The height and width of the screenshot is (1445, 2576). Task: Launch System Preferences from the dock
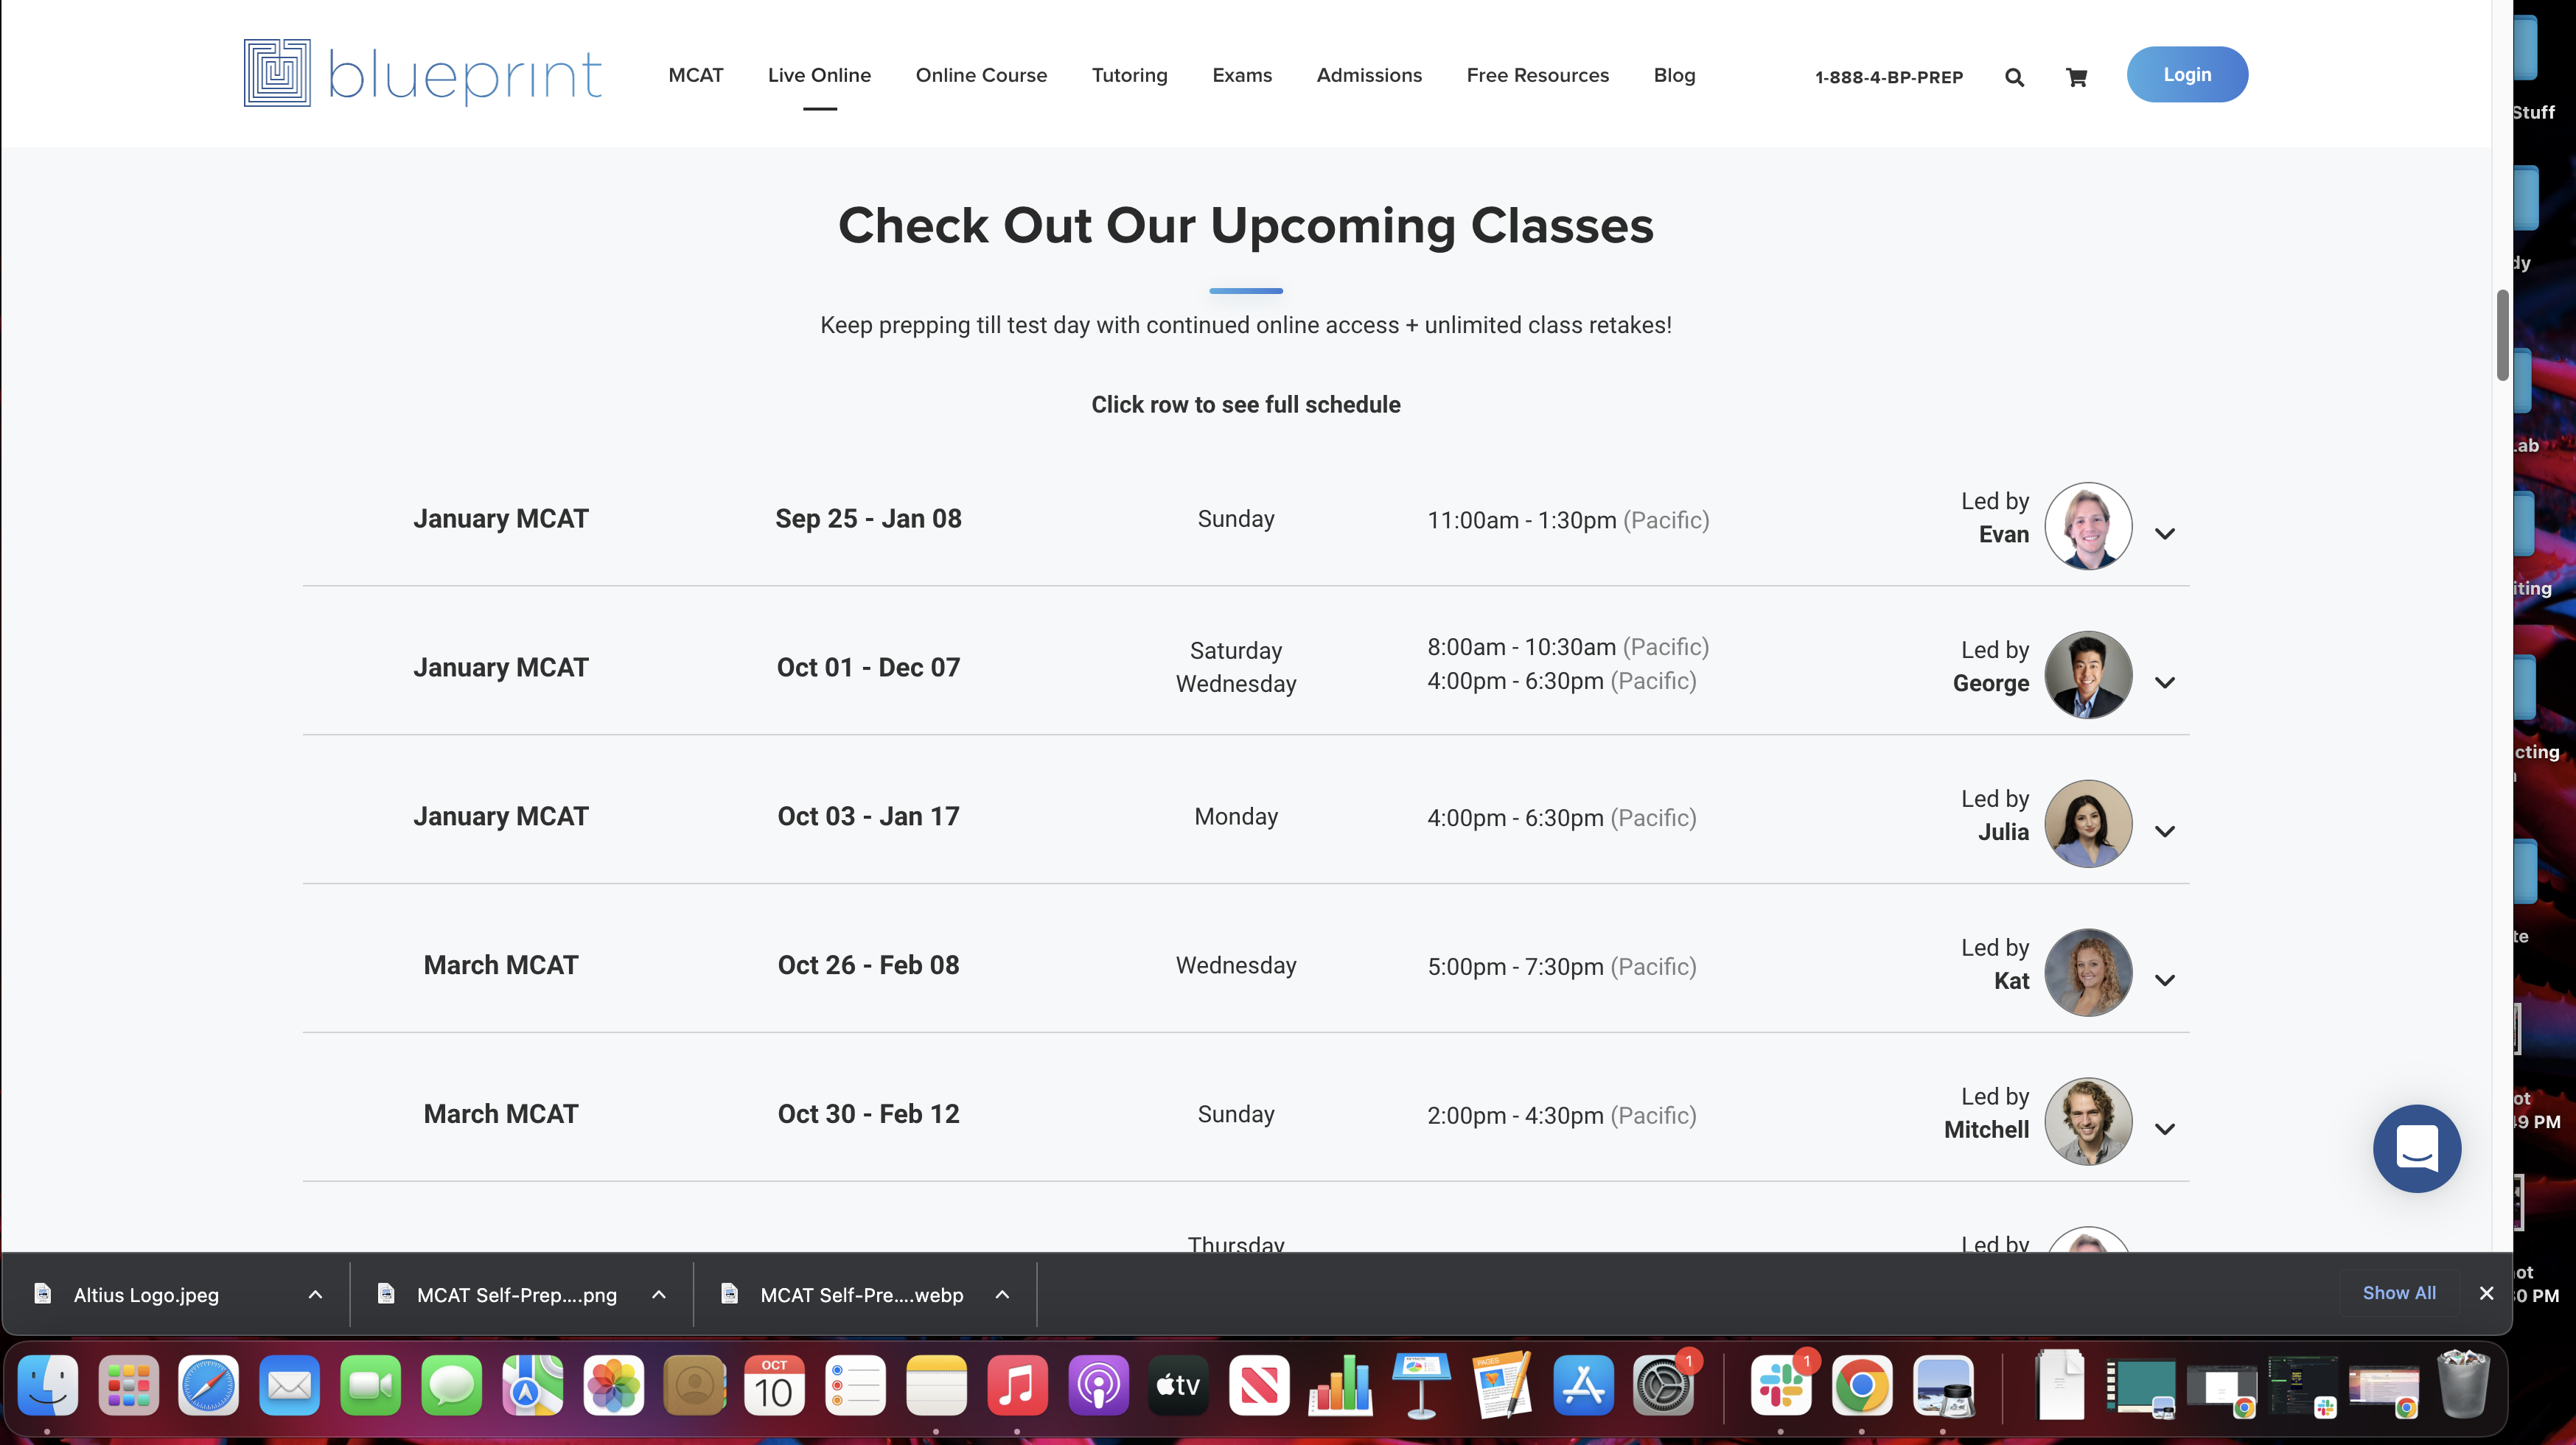point(1663,1386)
